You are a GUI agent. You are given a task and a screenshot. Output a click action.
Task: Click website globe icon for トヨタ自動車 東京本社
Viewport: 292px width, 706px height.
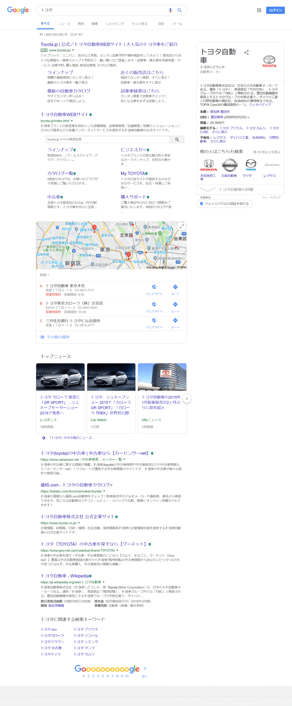(x=154, y=287)
